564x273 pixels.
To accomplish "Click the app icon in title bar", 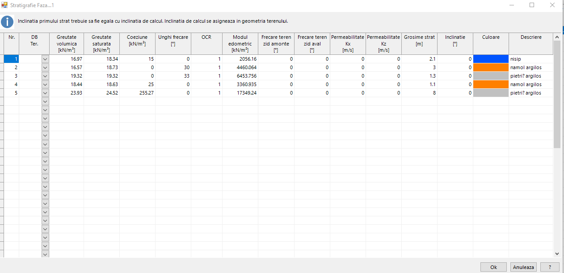I will click(x=5, y=5).
